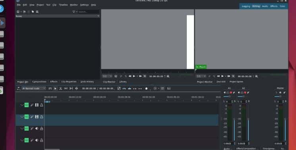Image resolution: width=296 pixels, height=150 pixels.
Task: Click the star favorite effects icon
Action: [146, 88]
